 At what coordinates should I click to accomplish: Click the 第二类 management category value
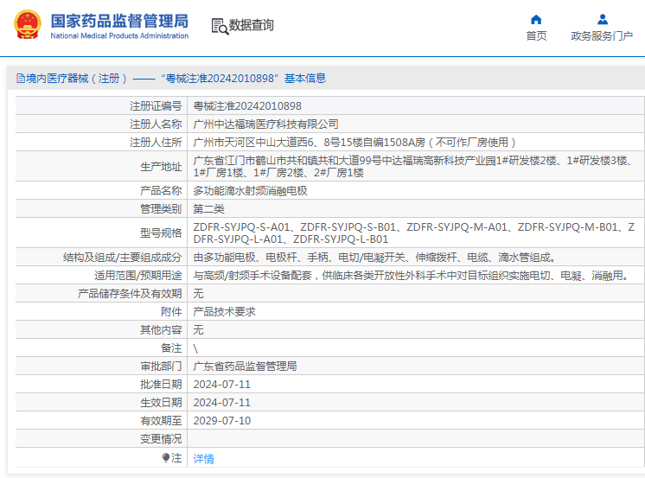[208, 209]
